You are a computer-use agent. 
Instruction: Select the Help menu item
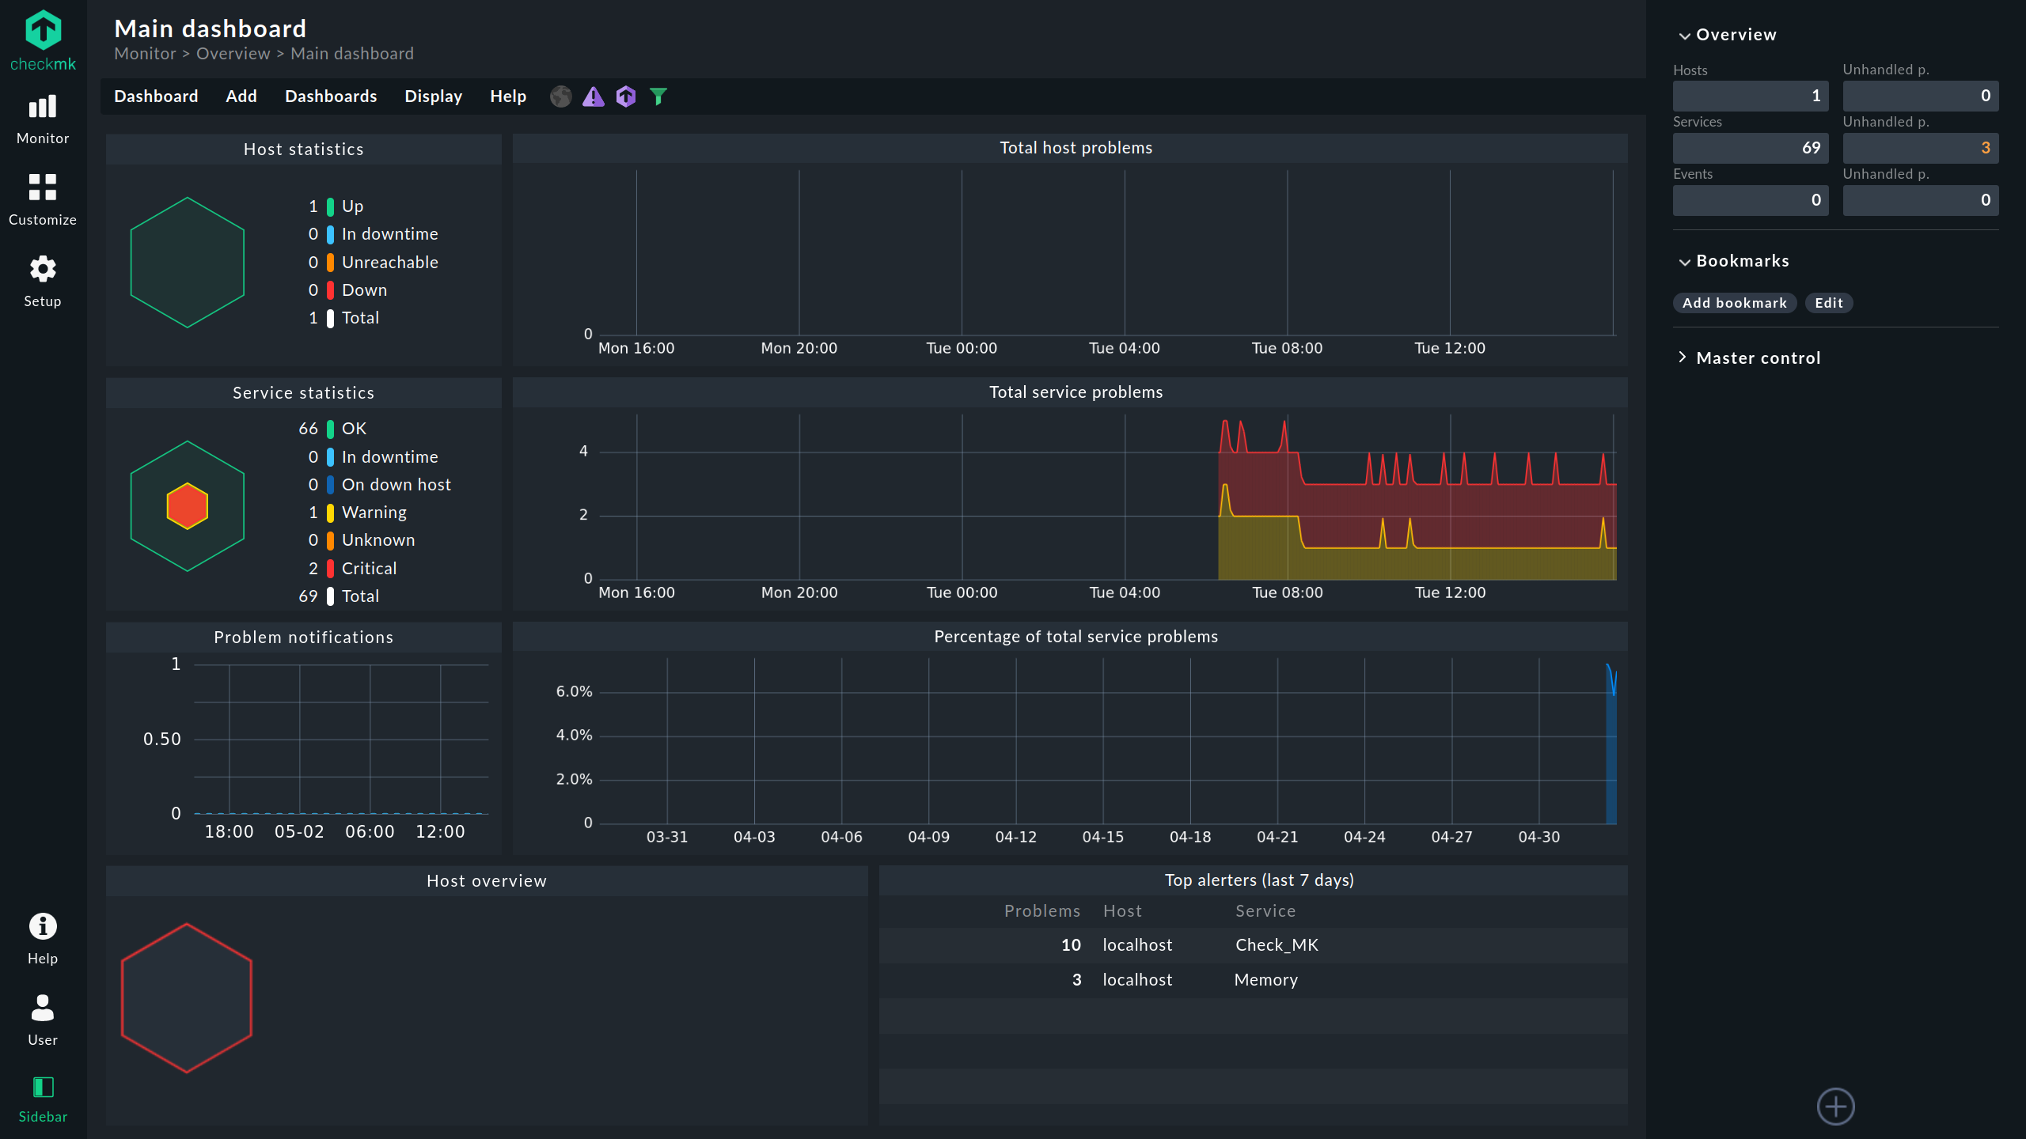(x=506, y=96)
